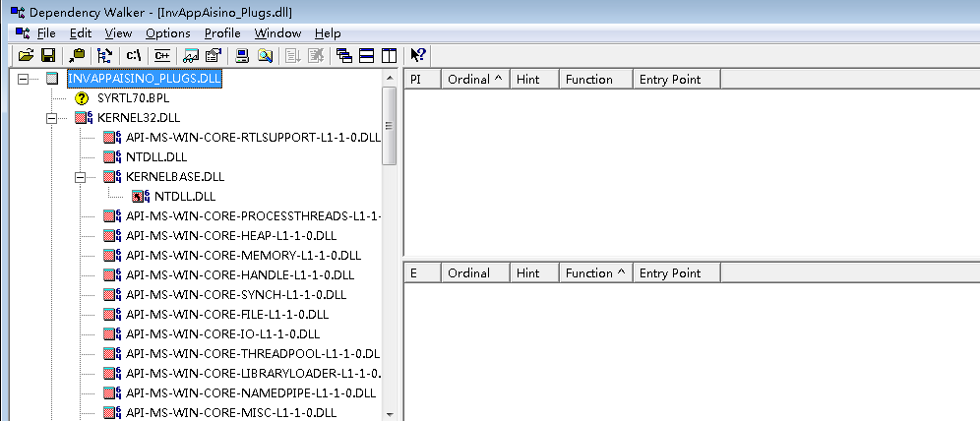Screen dimensions: 980x421
Task: Sort exports by Ordinal column header
Action: (x=475, y=273)
